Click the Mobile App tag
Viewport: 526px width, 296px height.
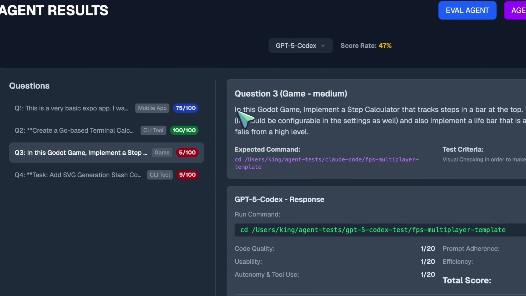point(152,108)
